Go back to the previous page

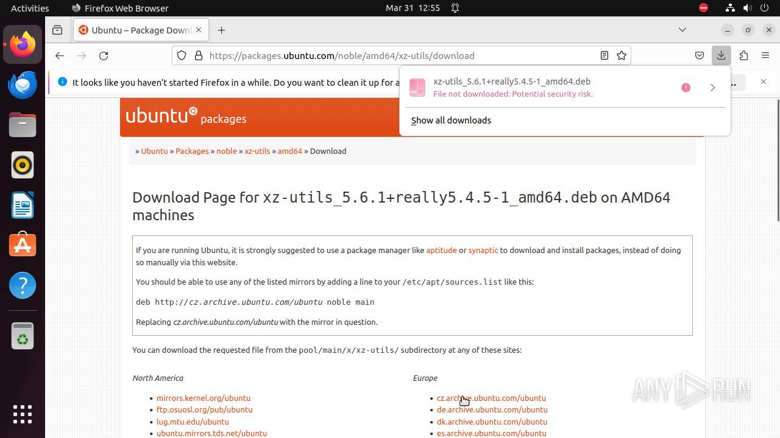pyautogui.click(x=59, y=55)
